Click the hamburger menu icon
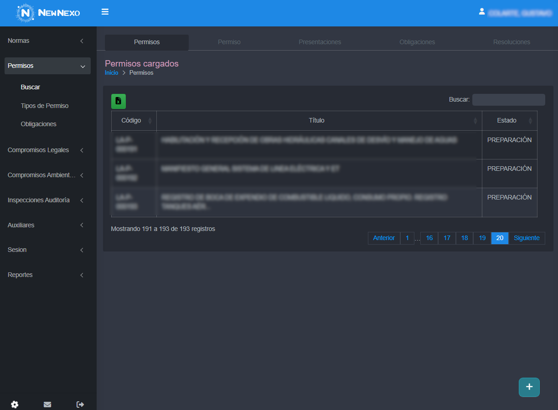 point(105,12)
